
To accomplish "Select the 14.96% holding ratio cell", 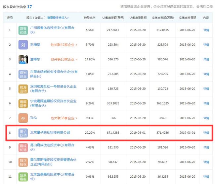I will [x=90, y=59].
